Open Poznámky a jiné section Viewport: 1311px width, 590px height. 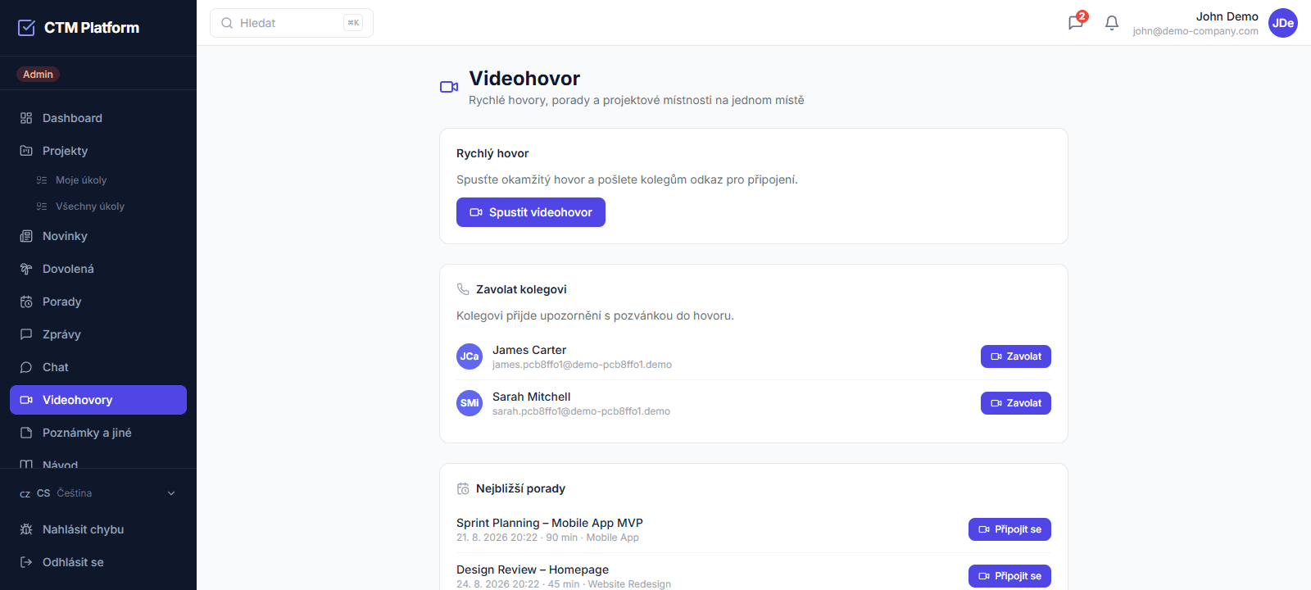pos(98,433)
